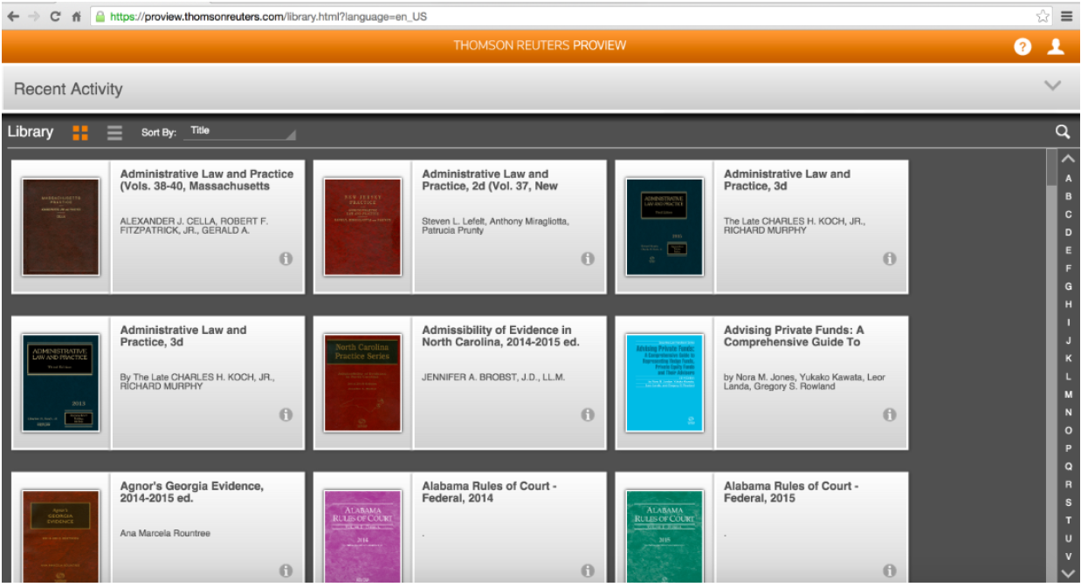Open title Administrative Law and Practice Vols. 38-40
Image resolution: width=1081 pixels, height=587 pixels.
coord(207,180)
